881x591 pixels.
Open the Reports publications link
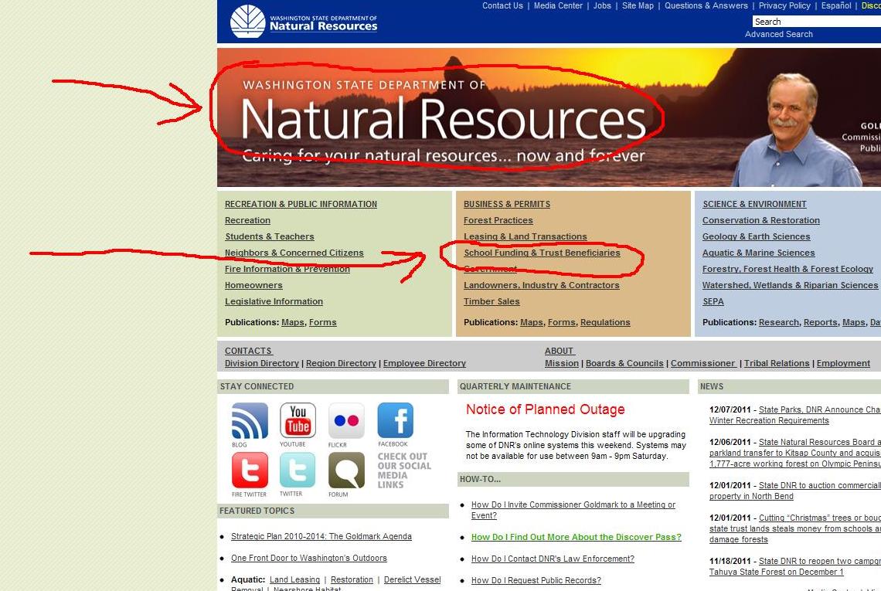820,322
